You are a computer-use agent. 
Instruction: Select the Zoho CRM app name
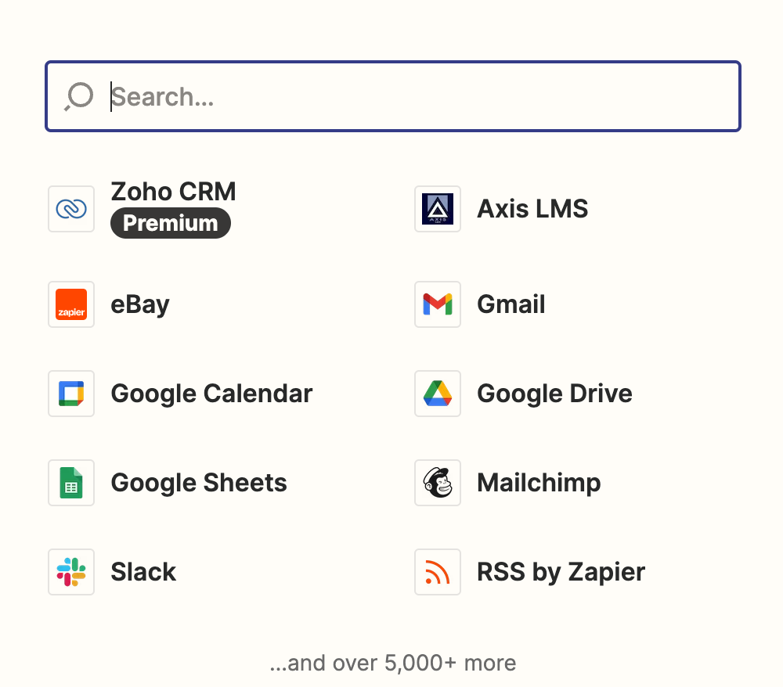(x=173, y=192)
